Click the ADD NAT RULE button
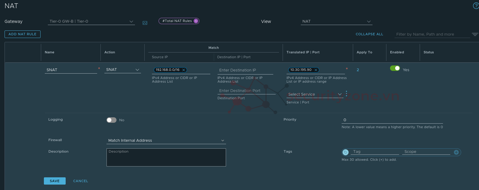479x190 pixels. 22,34
